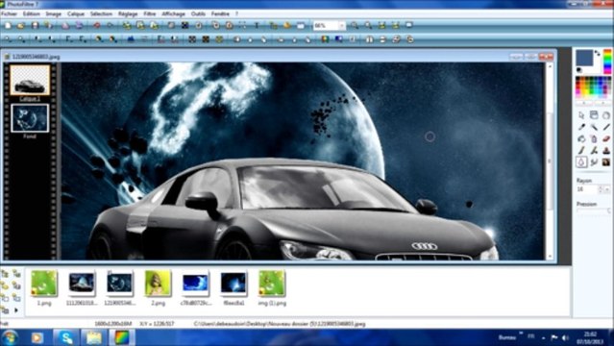The width and height of the screenshot is (614, 346).
Task: Click the X:Y coordinates in status bar
Action: point(157,324)
